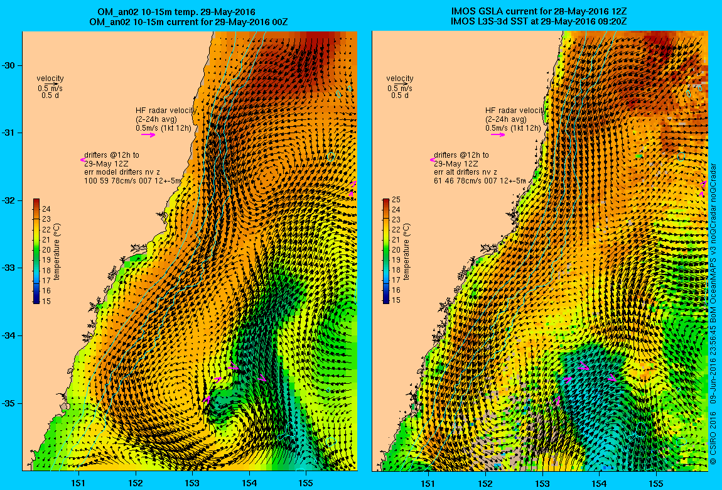722x490 pixels.
Task: Click '61 46 78cm/s 007 12+-5m' statistics line
Action: pyautogui.click(x=480, y=181)
